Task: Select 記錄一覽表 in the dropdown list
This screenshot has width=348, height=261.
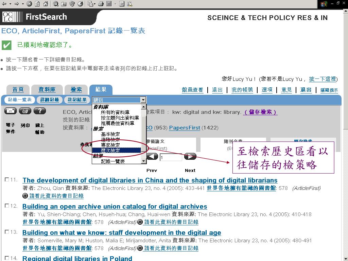Action: click(113, 161)
